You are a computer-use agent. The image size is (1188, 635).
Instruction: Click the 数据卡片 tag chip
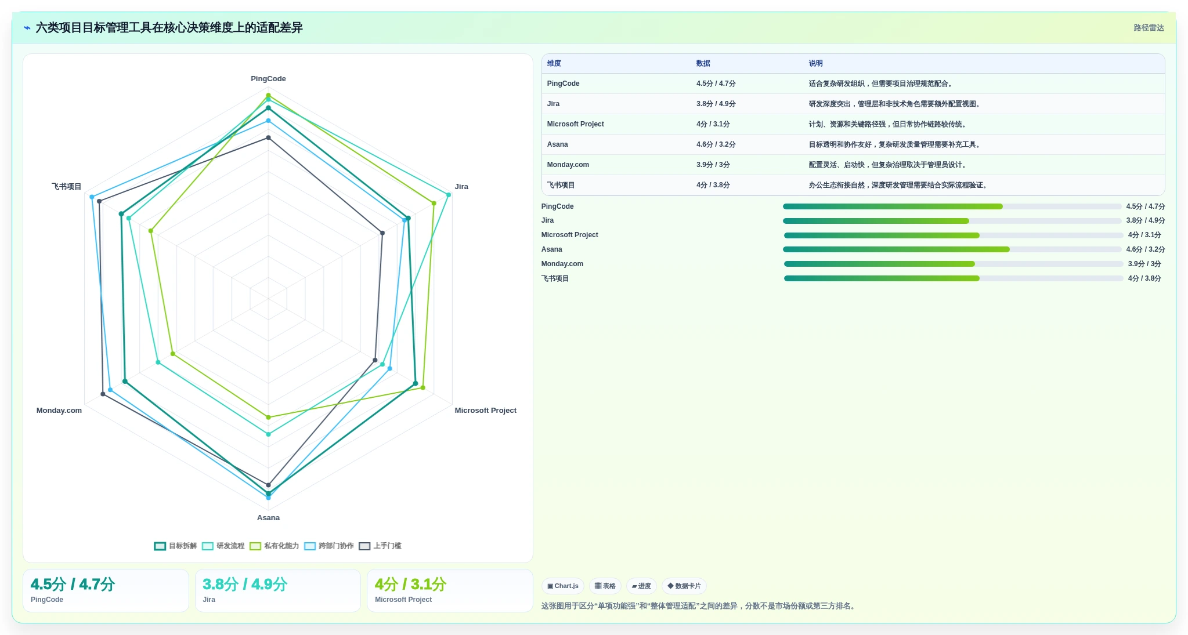pos(684,586)
